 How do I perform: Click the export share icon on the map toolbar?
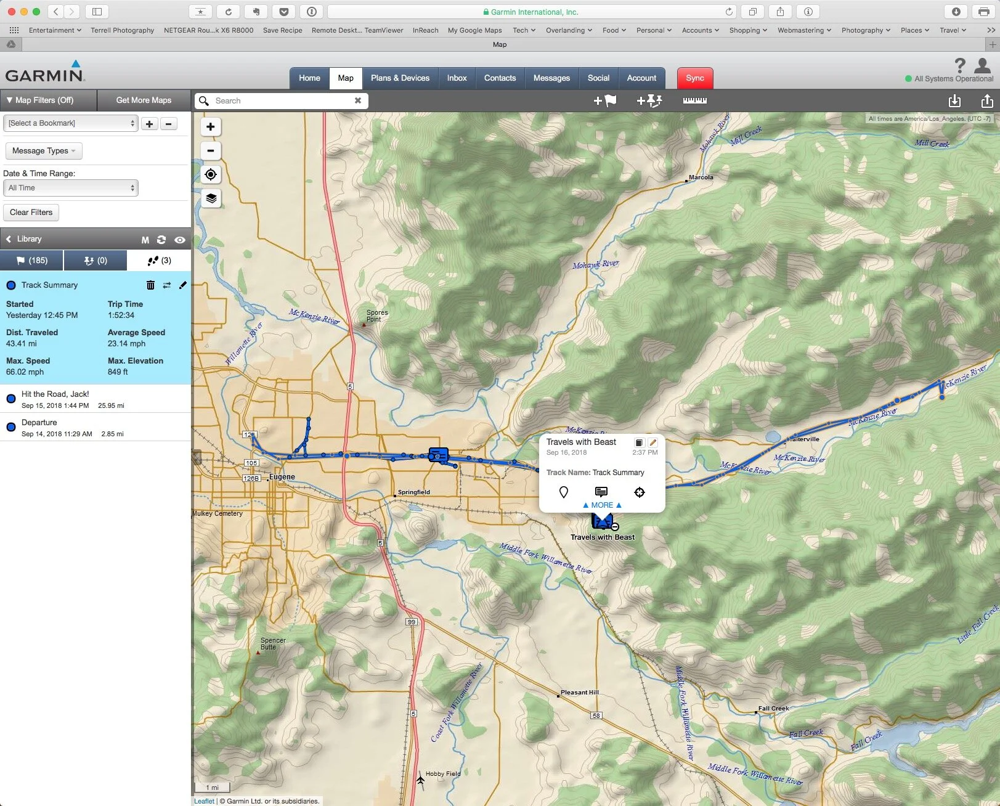click(x=986, y=100)
